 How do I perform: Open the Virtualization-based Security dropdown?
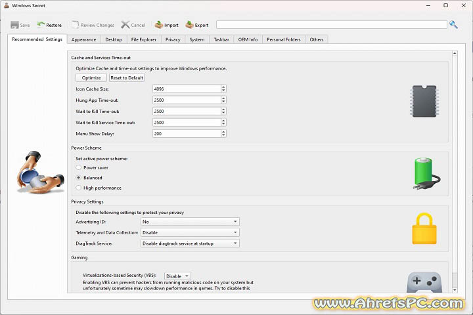pyautogui.click(x=177, y=276)
